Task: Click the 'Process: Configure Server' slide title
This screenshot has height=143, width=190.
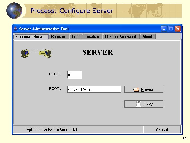Action: pyautogui.click(x=72, y=11)
